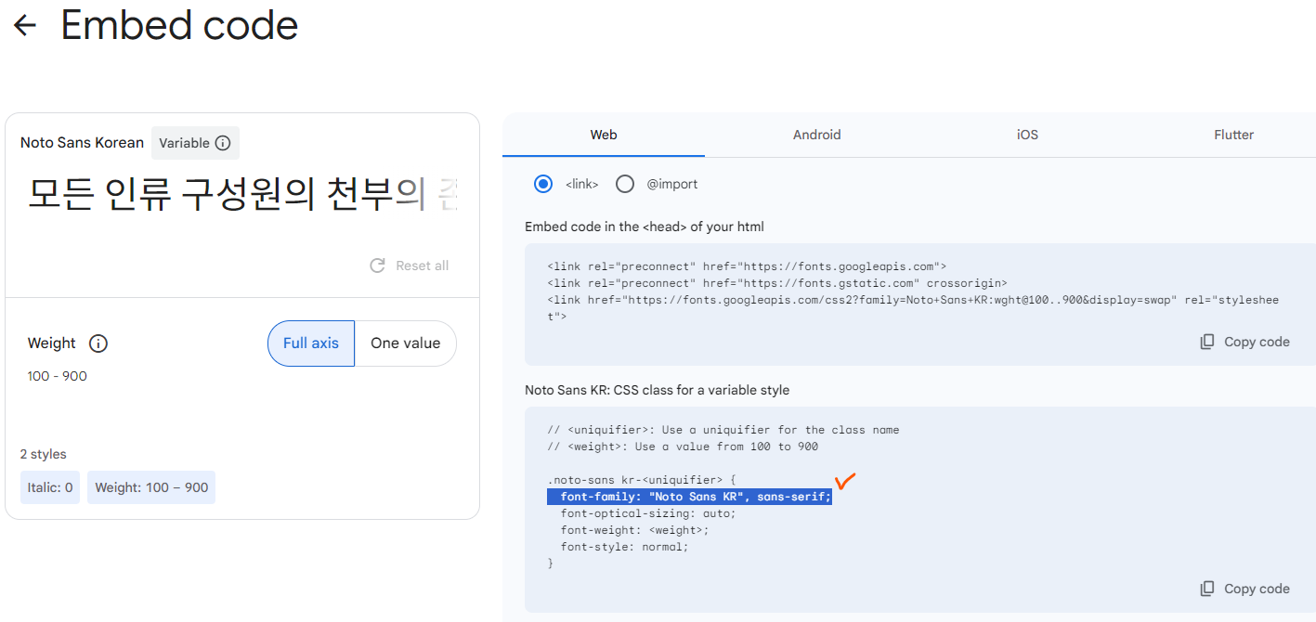Click the Korean preview text field

pyautogui.click(x=242, y=195)
